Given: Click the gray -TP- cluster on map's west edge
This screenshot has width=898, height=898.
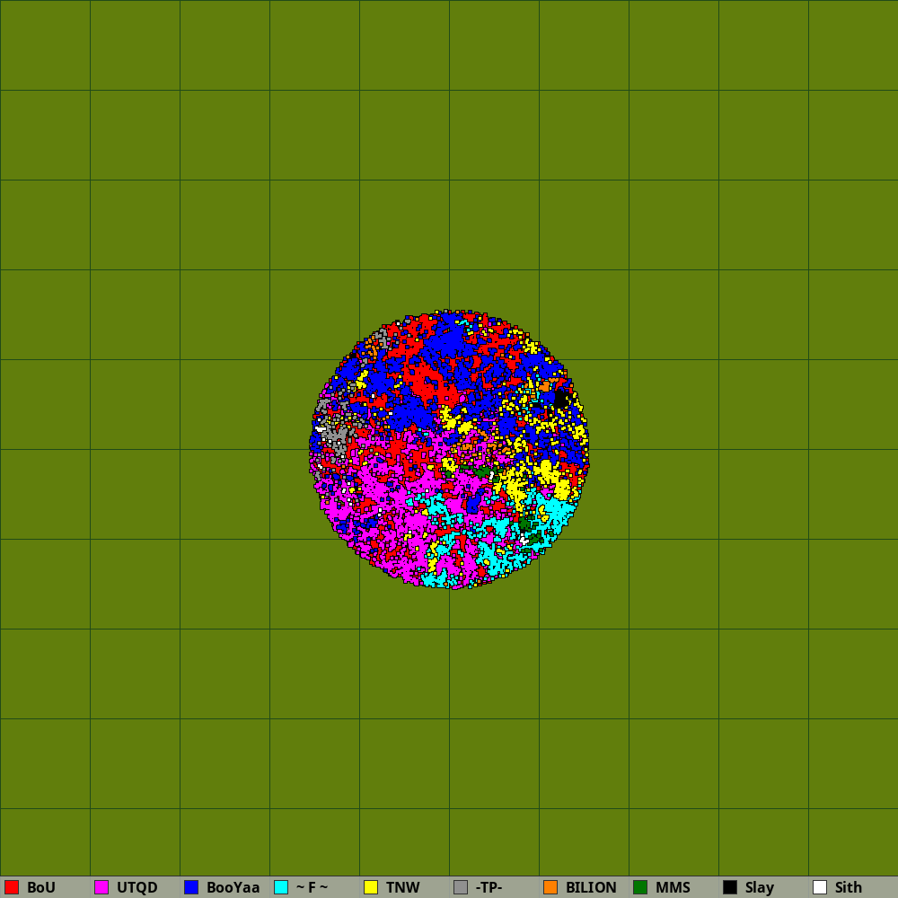Looking at the screenshot, I should [335, 437].
